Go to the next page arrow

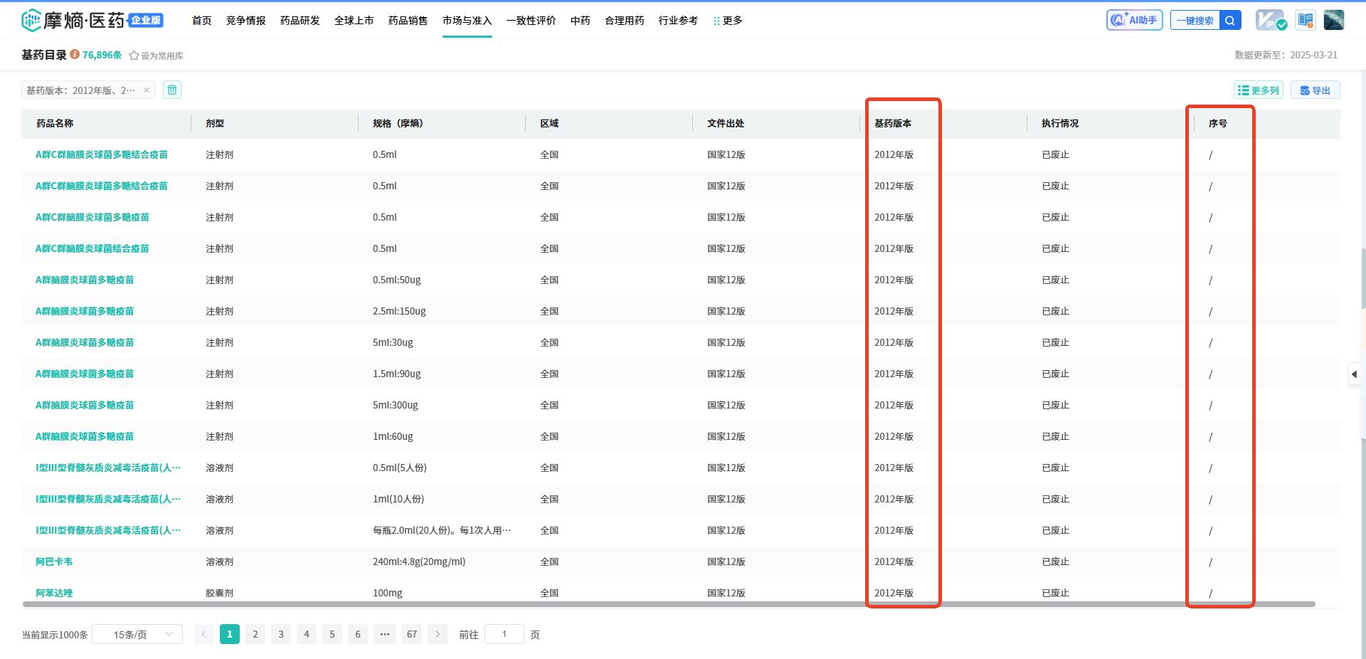point(438,634)
